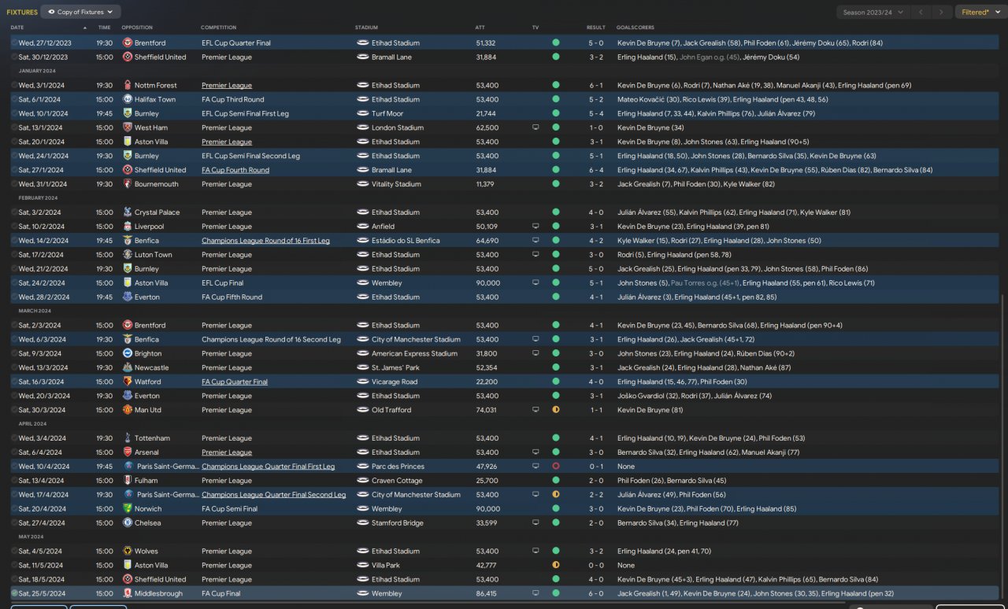This screenshot has width=1008, height=609.
Task: Click the TV icon in the Liverpool row
Action: coord(535,227)
